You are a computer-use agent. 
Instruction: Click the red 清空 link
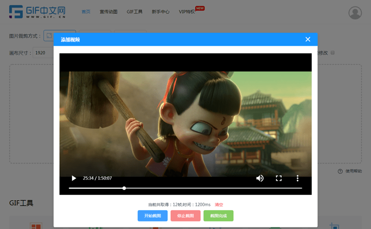click(219, 204)
